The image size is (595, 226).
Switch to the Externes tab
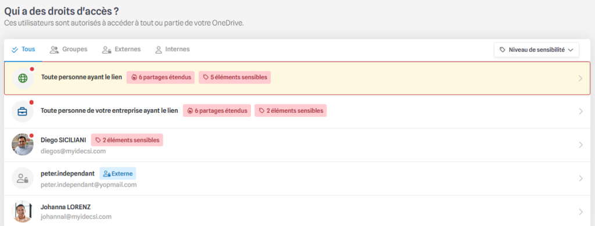click(121, 49)
